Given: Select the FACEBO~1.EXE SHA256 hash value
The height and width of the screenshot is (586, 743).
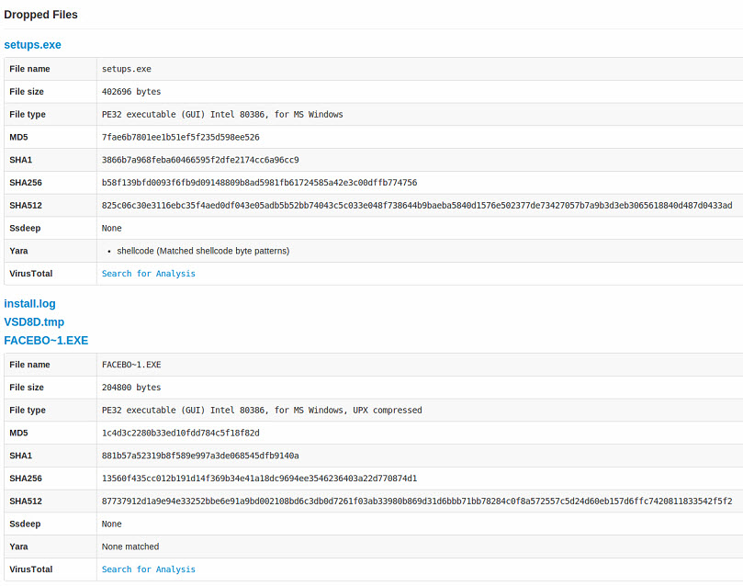Looking at the screenshot, I should click(259, 478).
